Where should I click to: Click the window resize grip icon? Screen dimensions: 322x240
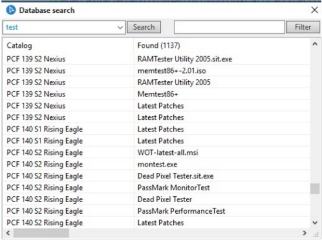click(316, 235)
